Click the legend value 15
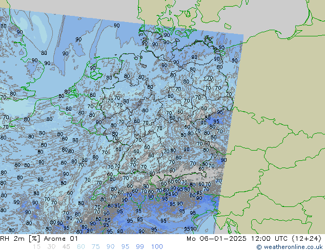Image resolution: width=325 pixels, height=251 pixels. click(36, 247)
